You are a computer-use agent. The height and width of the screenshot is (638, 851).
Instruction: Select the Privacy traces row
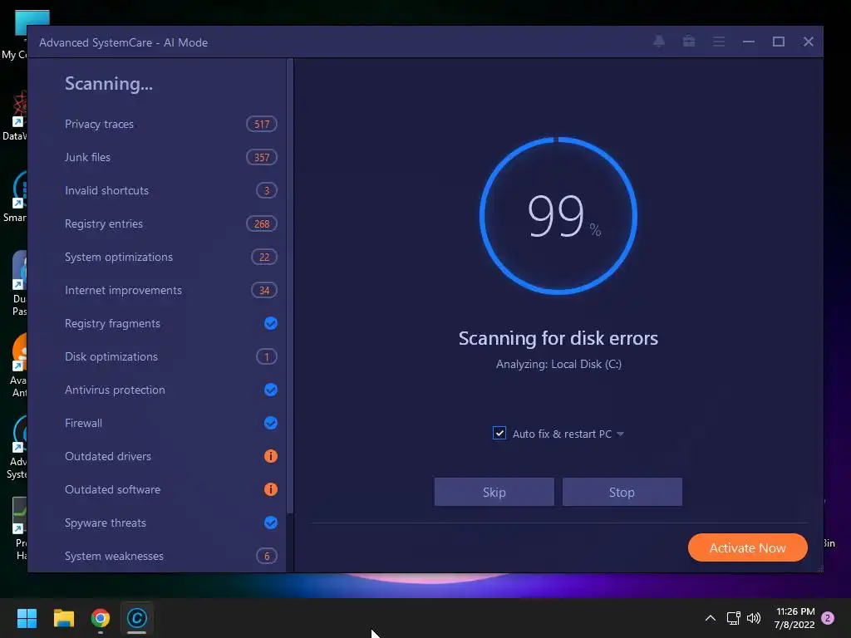click(171, 125)
